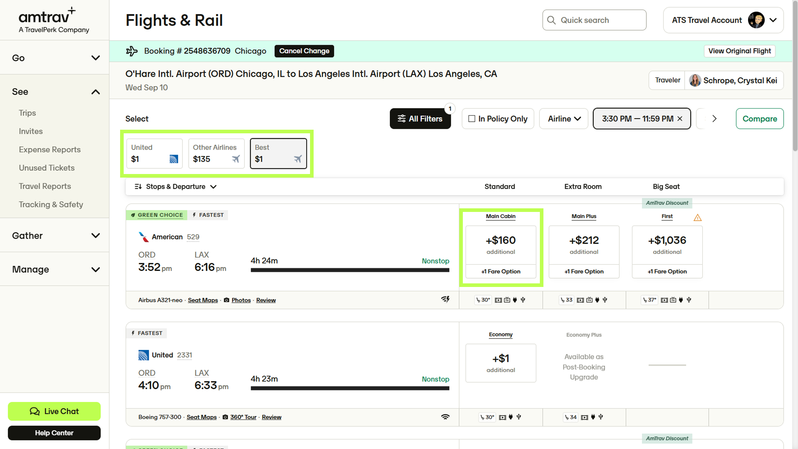Viewport: 798px width, 449px height.
Task: Click the Wi-Fi icon on the United 2331 row
Action: point(445,417)
